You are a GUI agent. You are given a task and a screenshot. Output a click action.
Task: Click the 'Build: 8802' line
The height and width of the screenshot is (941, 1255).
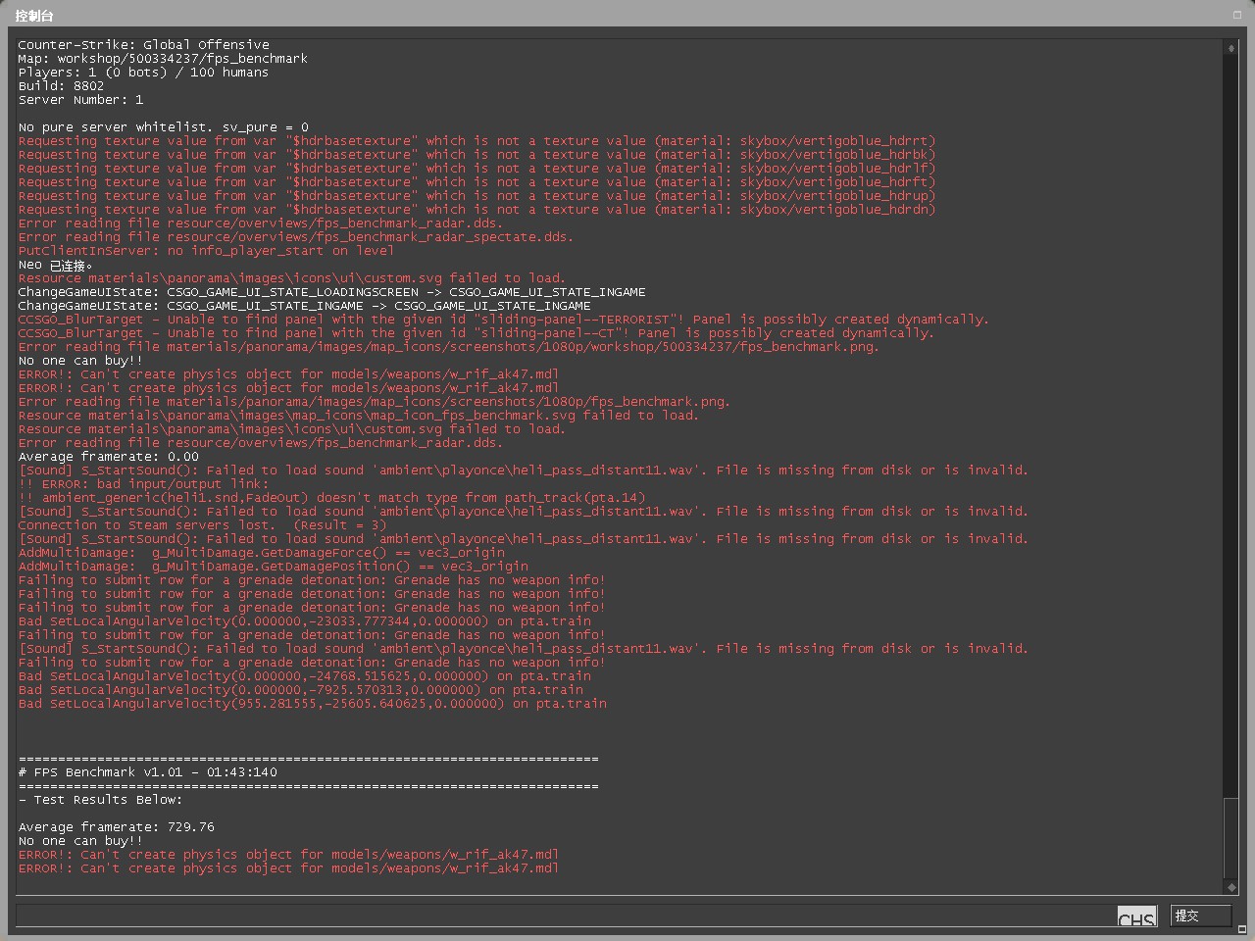coord(61,86)
